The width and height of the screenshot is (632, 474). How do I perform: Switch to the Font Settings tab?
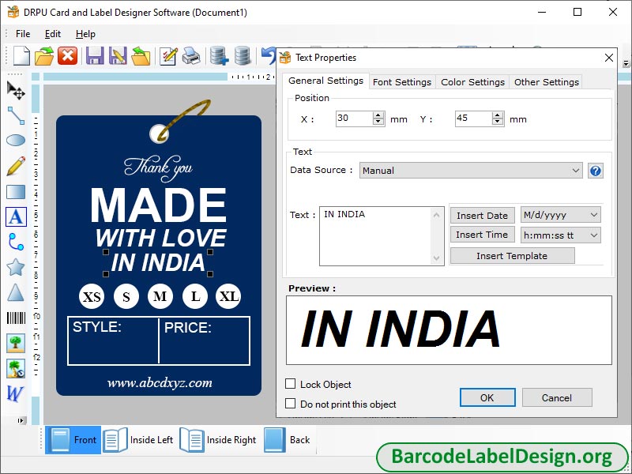coord(402,82)
